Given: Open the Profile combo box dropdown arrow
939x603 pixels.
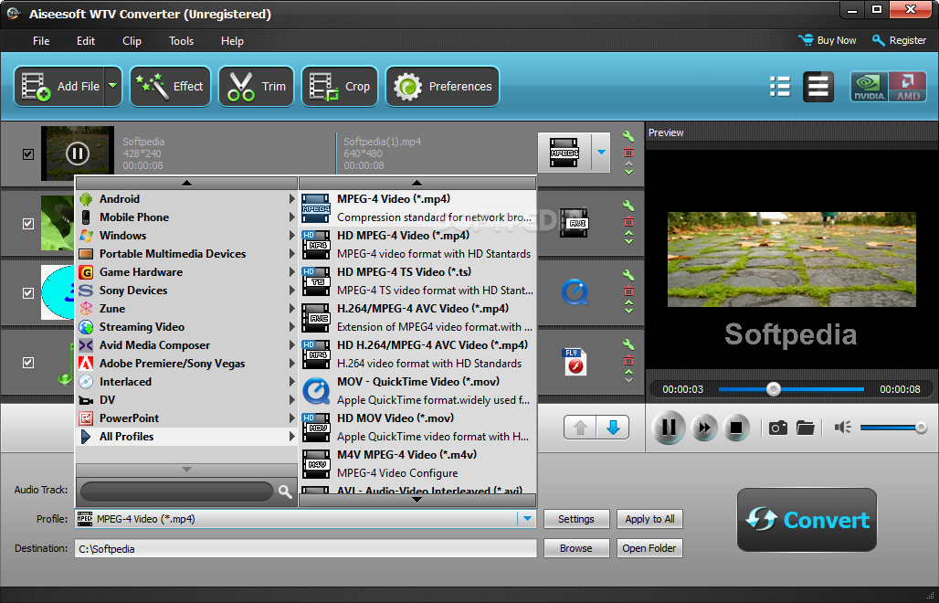Looking at the screenshot, I should [x=527, y=519].
